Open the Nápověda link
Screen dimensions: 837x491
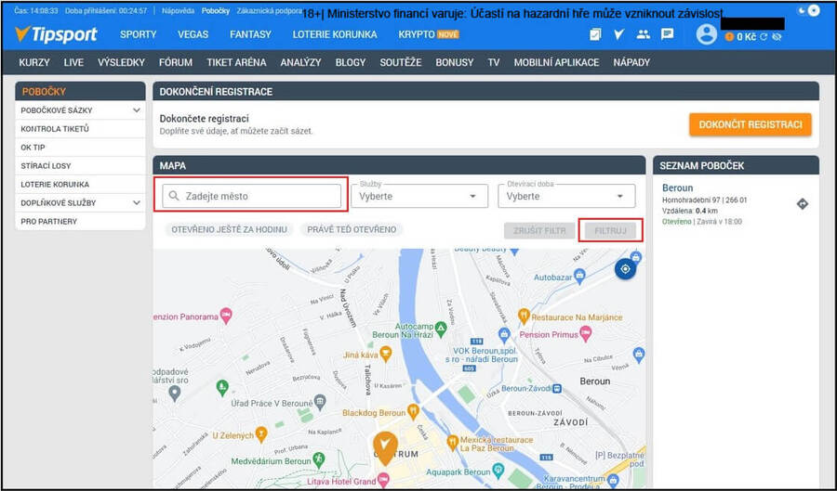[x=178, y=10]
